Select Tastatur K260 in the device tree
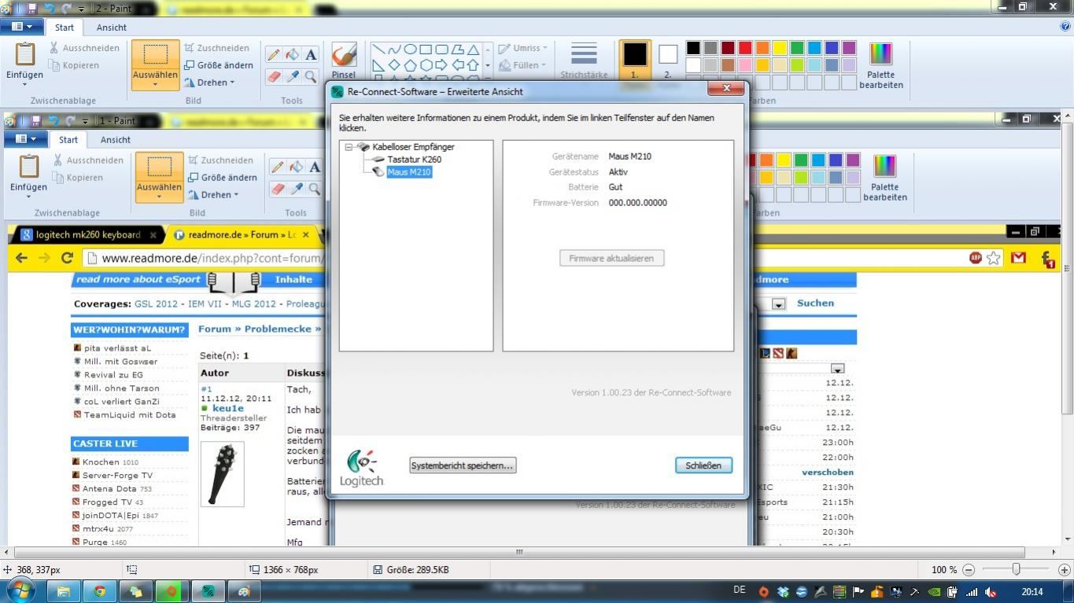Image resolution: width=1074 pixels, height=603 pixels. (414, 160)
